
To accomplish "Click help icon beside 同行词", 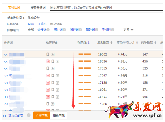I will [80, 30].
